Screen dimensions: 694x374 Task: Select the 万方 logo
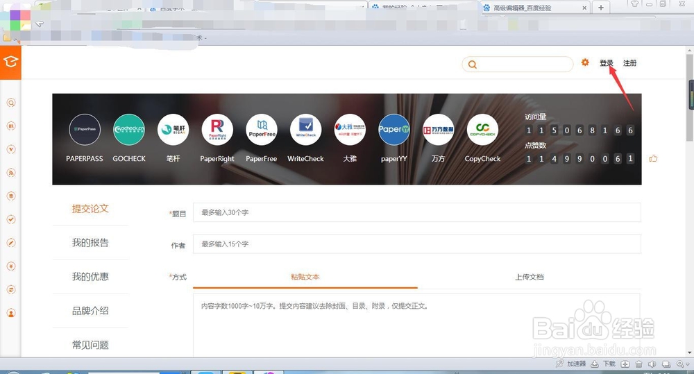click(438, 130)
